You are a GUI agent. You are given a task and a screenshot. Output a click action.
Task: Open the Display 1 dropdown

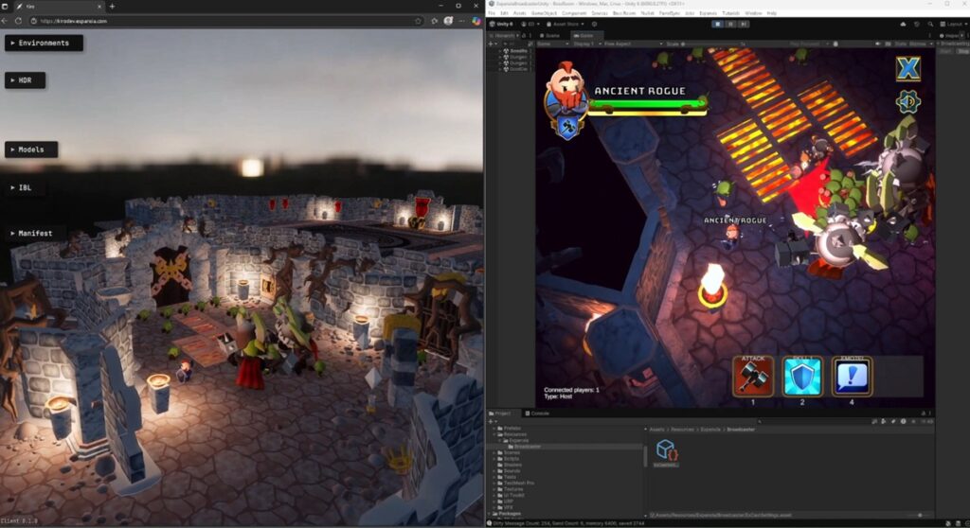pyautogui.click(x=586, y=44)
